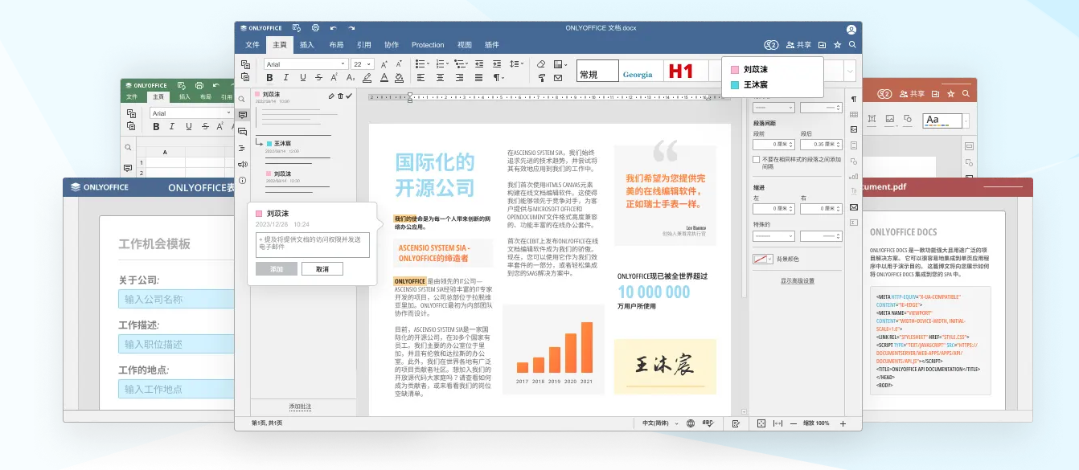Click the highlight color button in the toolbar
The height and width of the screenshot is (470, 1079).
[x=367, y=78]
